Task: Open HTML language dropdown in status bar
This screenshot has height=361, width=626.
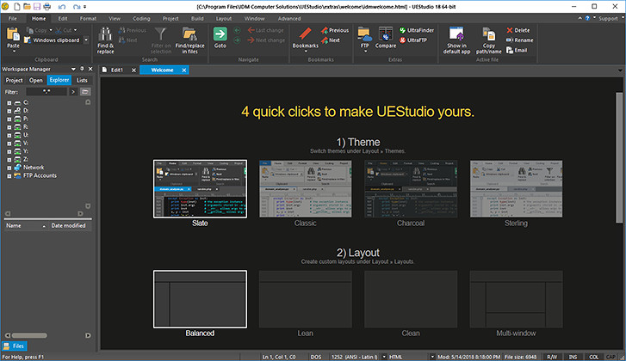Action: coord(432,357)
